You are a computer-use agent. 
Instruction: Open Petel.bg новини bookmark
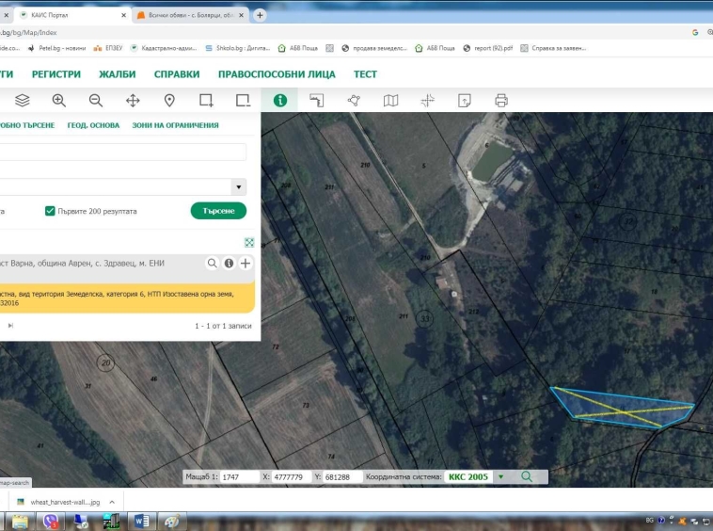pyautogui.click(x=56, y=48)
